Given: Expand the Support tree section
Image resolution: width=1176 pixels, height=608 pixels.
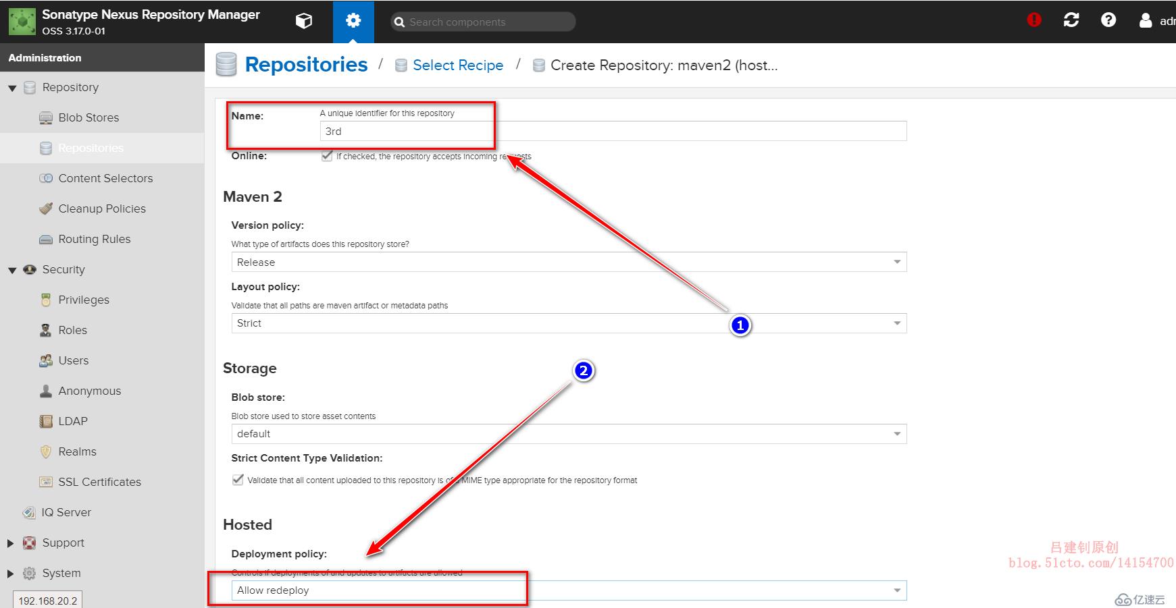Looking at the screenshot, I should 10,543.
